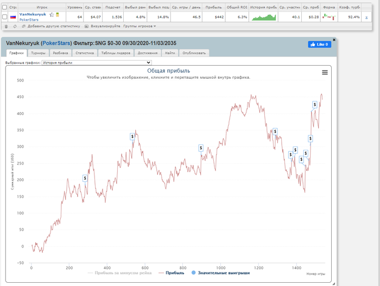This screenshot has width=380, height=286.
Task: Switch to the Турниры tab
Action: pyautogui.click(x=38, y=53)
